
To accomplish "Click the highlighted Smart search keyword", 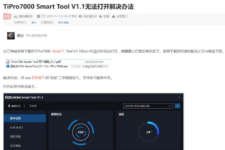I will [x=57, y=51].
